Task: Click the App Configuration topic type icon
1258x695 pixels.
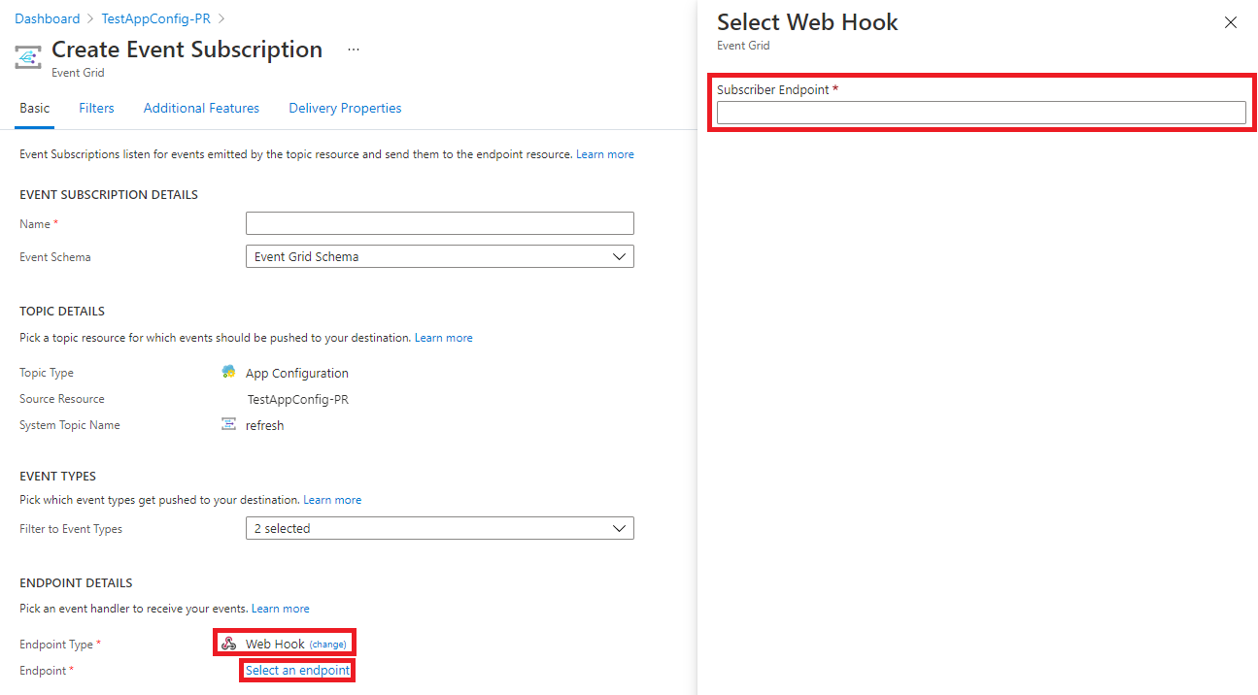Action: (228, 373)
